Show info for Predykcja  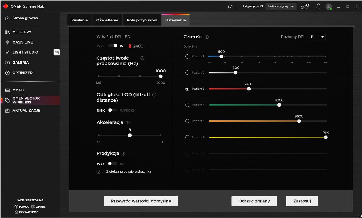coord(123,154)
